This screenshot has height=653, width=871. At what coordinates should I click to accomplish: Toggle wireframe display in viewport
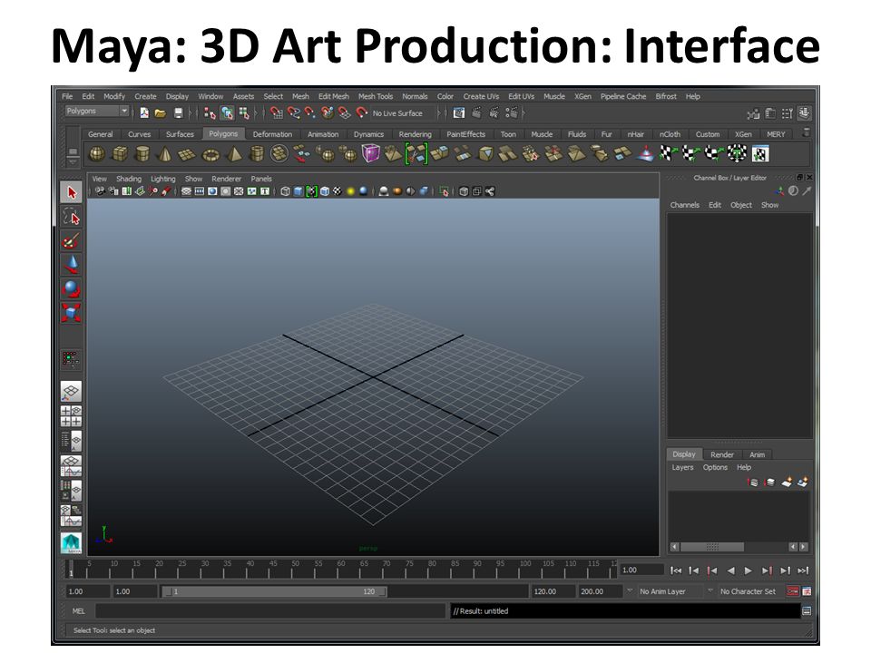[286, 191]
